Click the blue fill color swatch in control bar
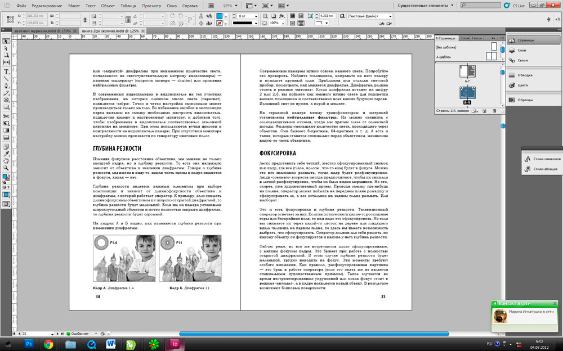 tap(220, 16)
